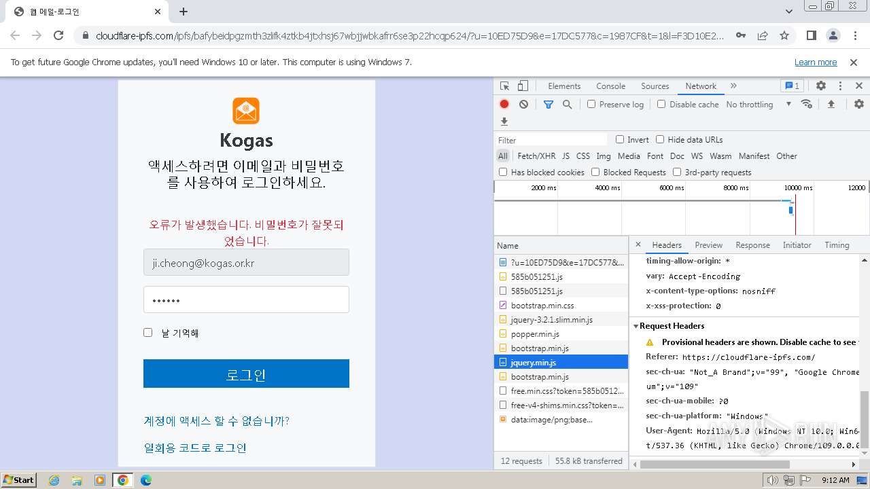
Task: Check Has blocked cookies checkbox
Action: click(503, 172)
